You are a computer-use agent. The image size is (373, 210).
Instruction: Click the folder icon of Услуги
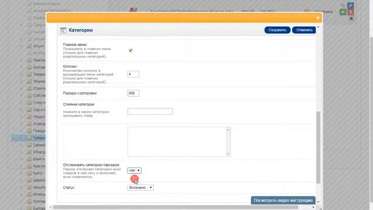click(x=29, y=46)
